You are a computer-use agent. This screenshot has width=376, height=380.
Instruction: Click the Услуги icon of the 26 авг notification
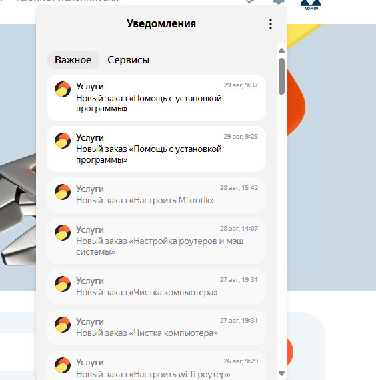pos(63,365)
